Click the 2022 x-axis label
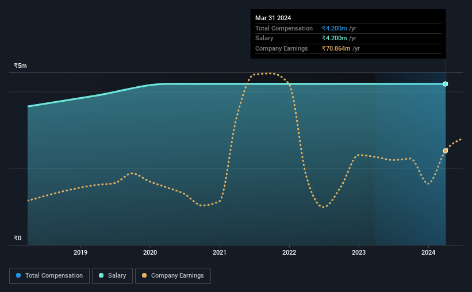This screenshot has width=472, height=292. (289, 252)
